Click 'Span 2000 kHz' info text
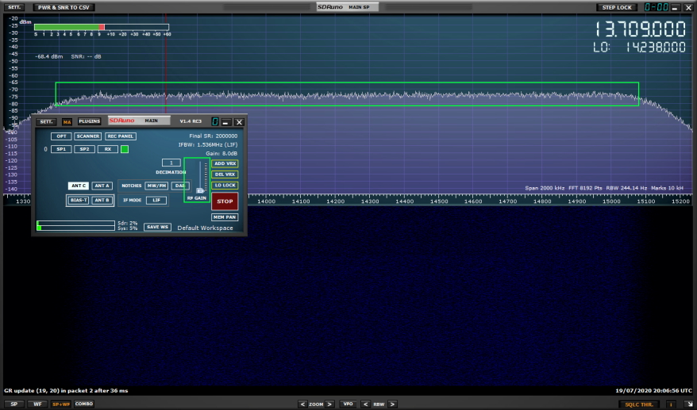The height and width of the screenshot is (410, 697). click(545, 188)
